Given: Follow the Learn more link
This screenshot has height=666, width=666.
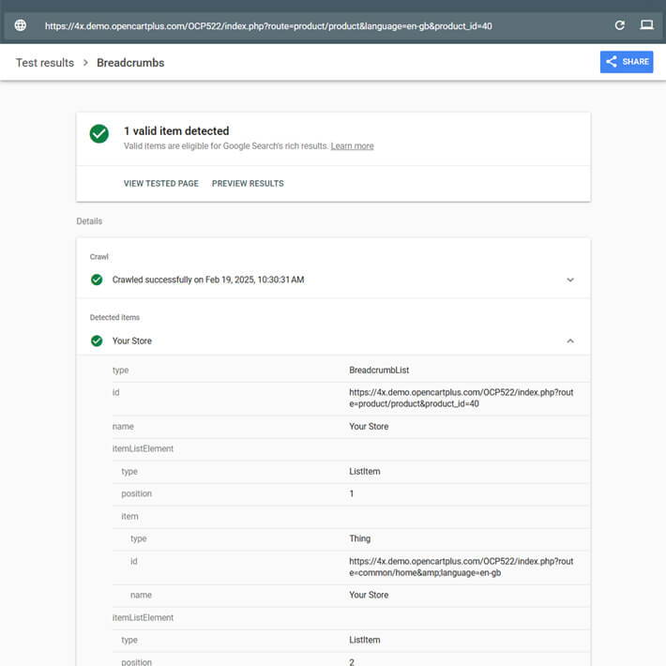Looking at the screenshot, I should (x=352, y=146).
